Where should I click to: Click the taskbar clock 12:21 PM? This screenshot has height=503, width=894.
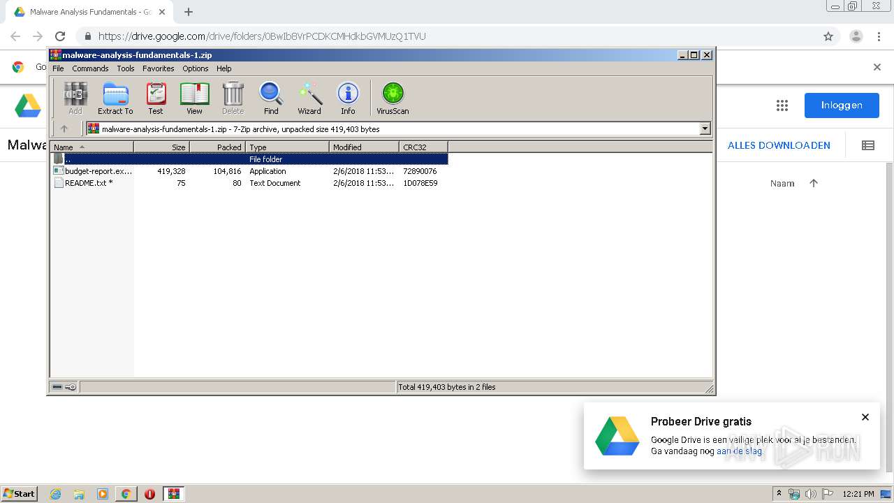tap(858, 494)
